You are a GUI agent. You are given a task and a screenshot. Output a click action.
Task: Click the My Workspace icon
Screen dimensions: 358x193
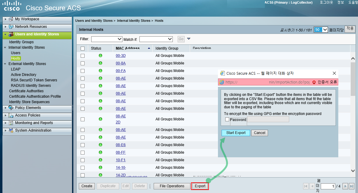point(11,19)
